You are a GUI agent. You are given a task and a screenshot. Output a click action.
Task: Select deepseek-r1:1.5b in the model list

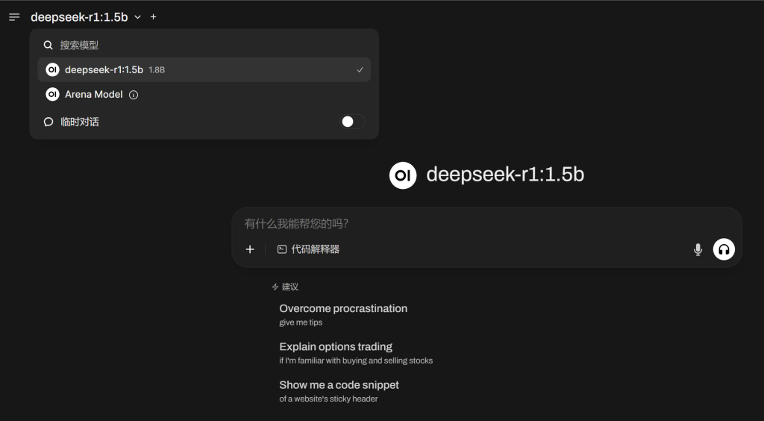tap(204, 69)
